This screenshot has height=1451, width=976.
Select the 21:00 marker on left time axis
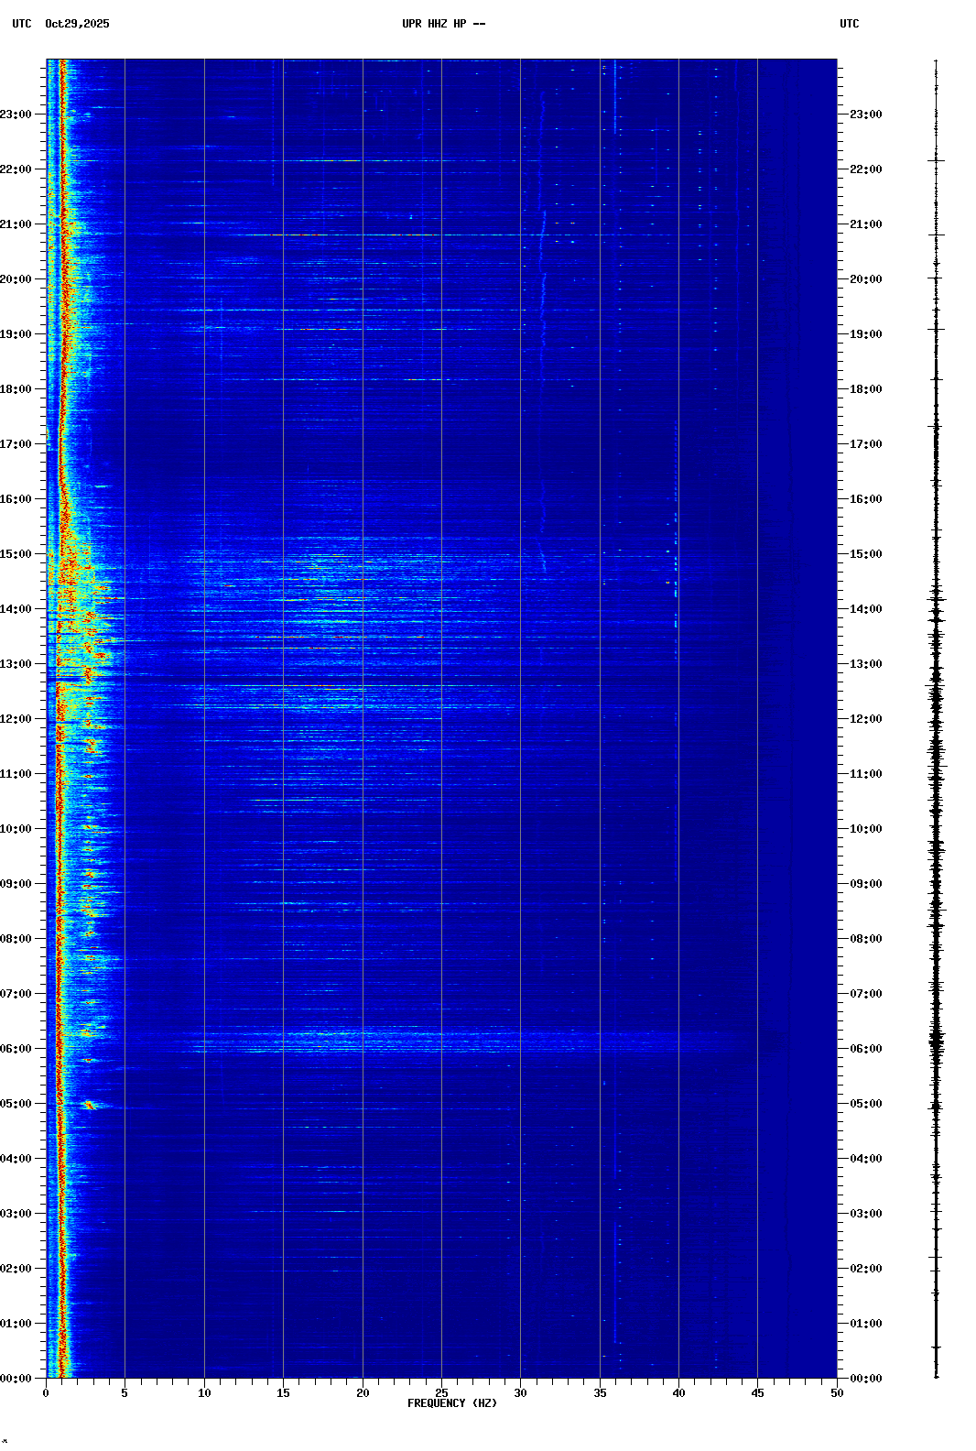pos(16,224)
